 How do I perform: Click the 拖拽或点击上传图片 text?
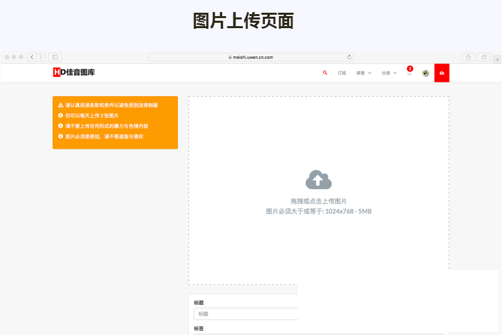(x=319, y=201)
